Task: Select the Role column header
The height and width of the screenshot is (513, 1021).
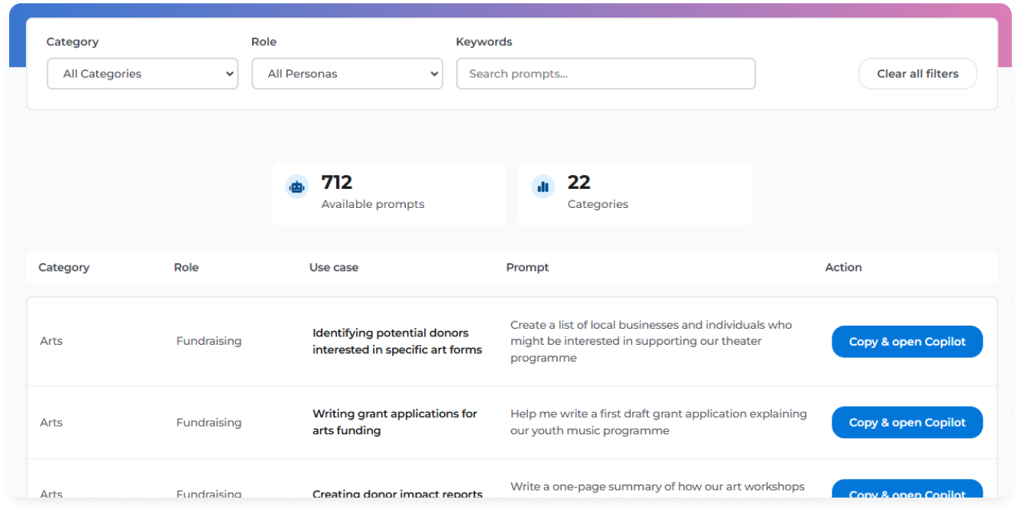Action: tap(186, 268)
